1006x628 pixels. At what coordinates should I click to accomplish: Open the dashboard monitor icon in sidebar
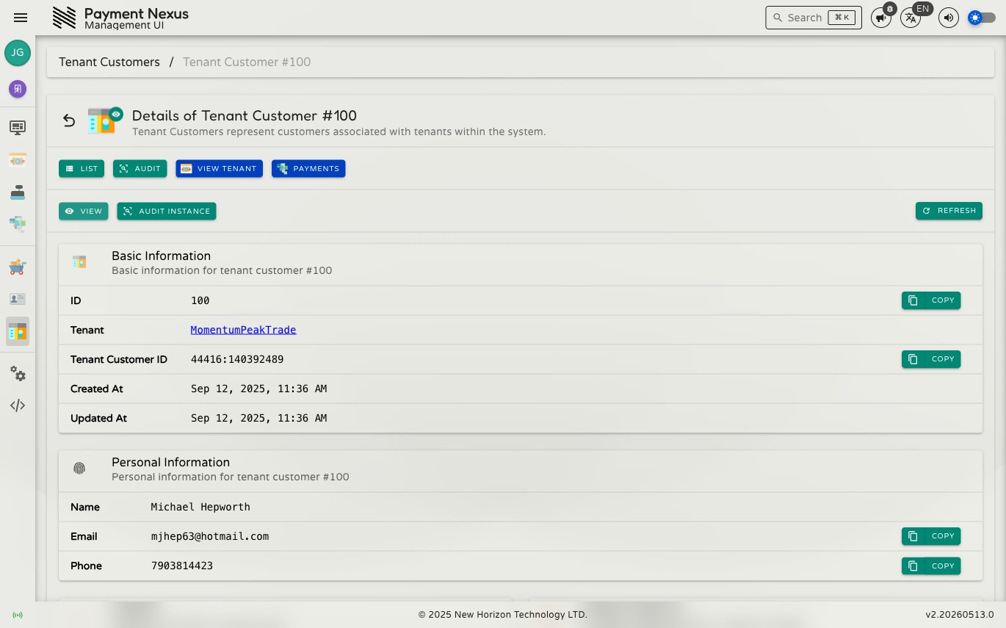coord(18,128)
